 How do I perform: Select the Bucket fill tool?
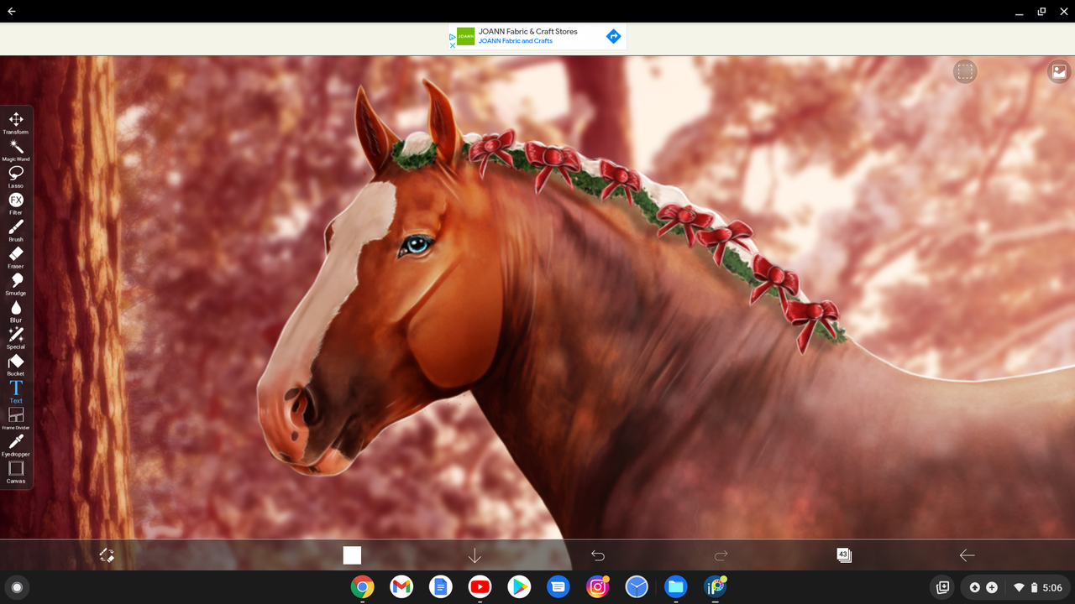[16, 364]
